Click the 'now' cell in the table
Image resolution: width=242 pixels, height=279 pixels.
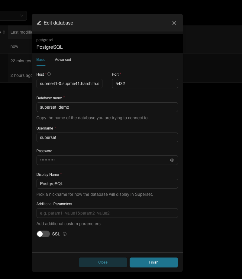(x=15, y=46)
